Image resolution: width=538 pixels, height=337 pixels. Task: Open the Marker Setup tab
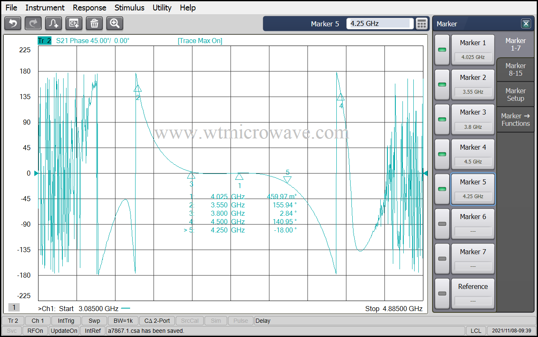515,94
